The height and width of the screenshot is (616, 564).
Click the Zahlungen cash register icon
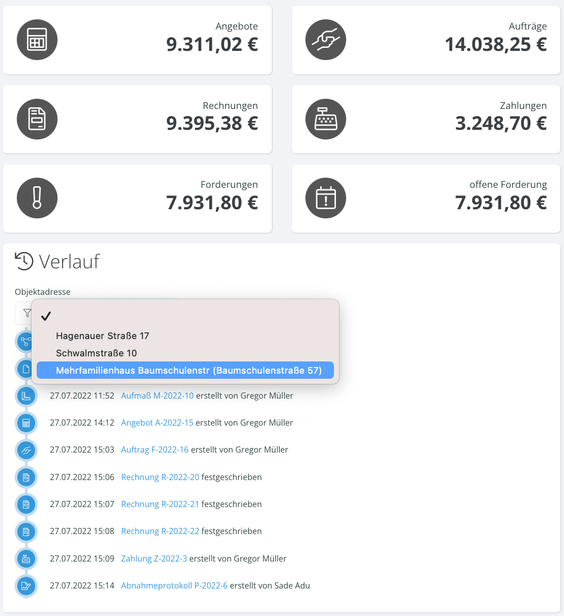click(x=326, y=119)
